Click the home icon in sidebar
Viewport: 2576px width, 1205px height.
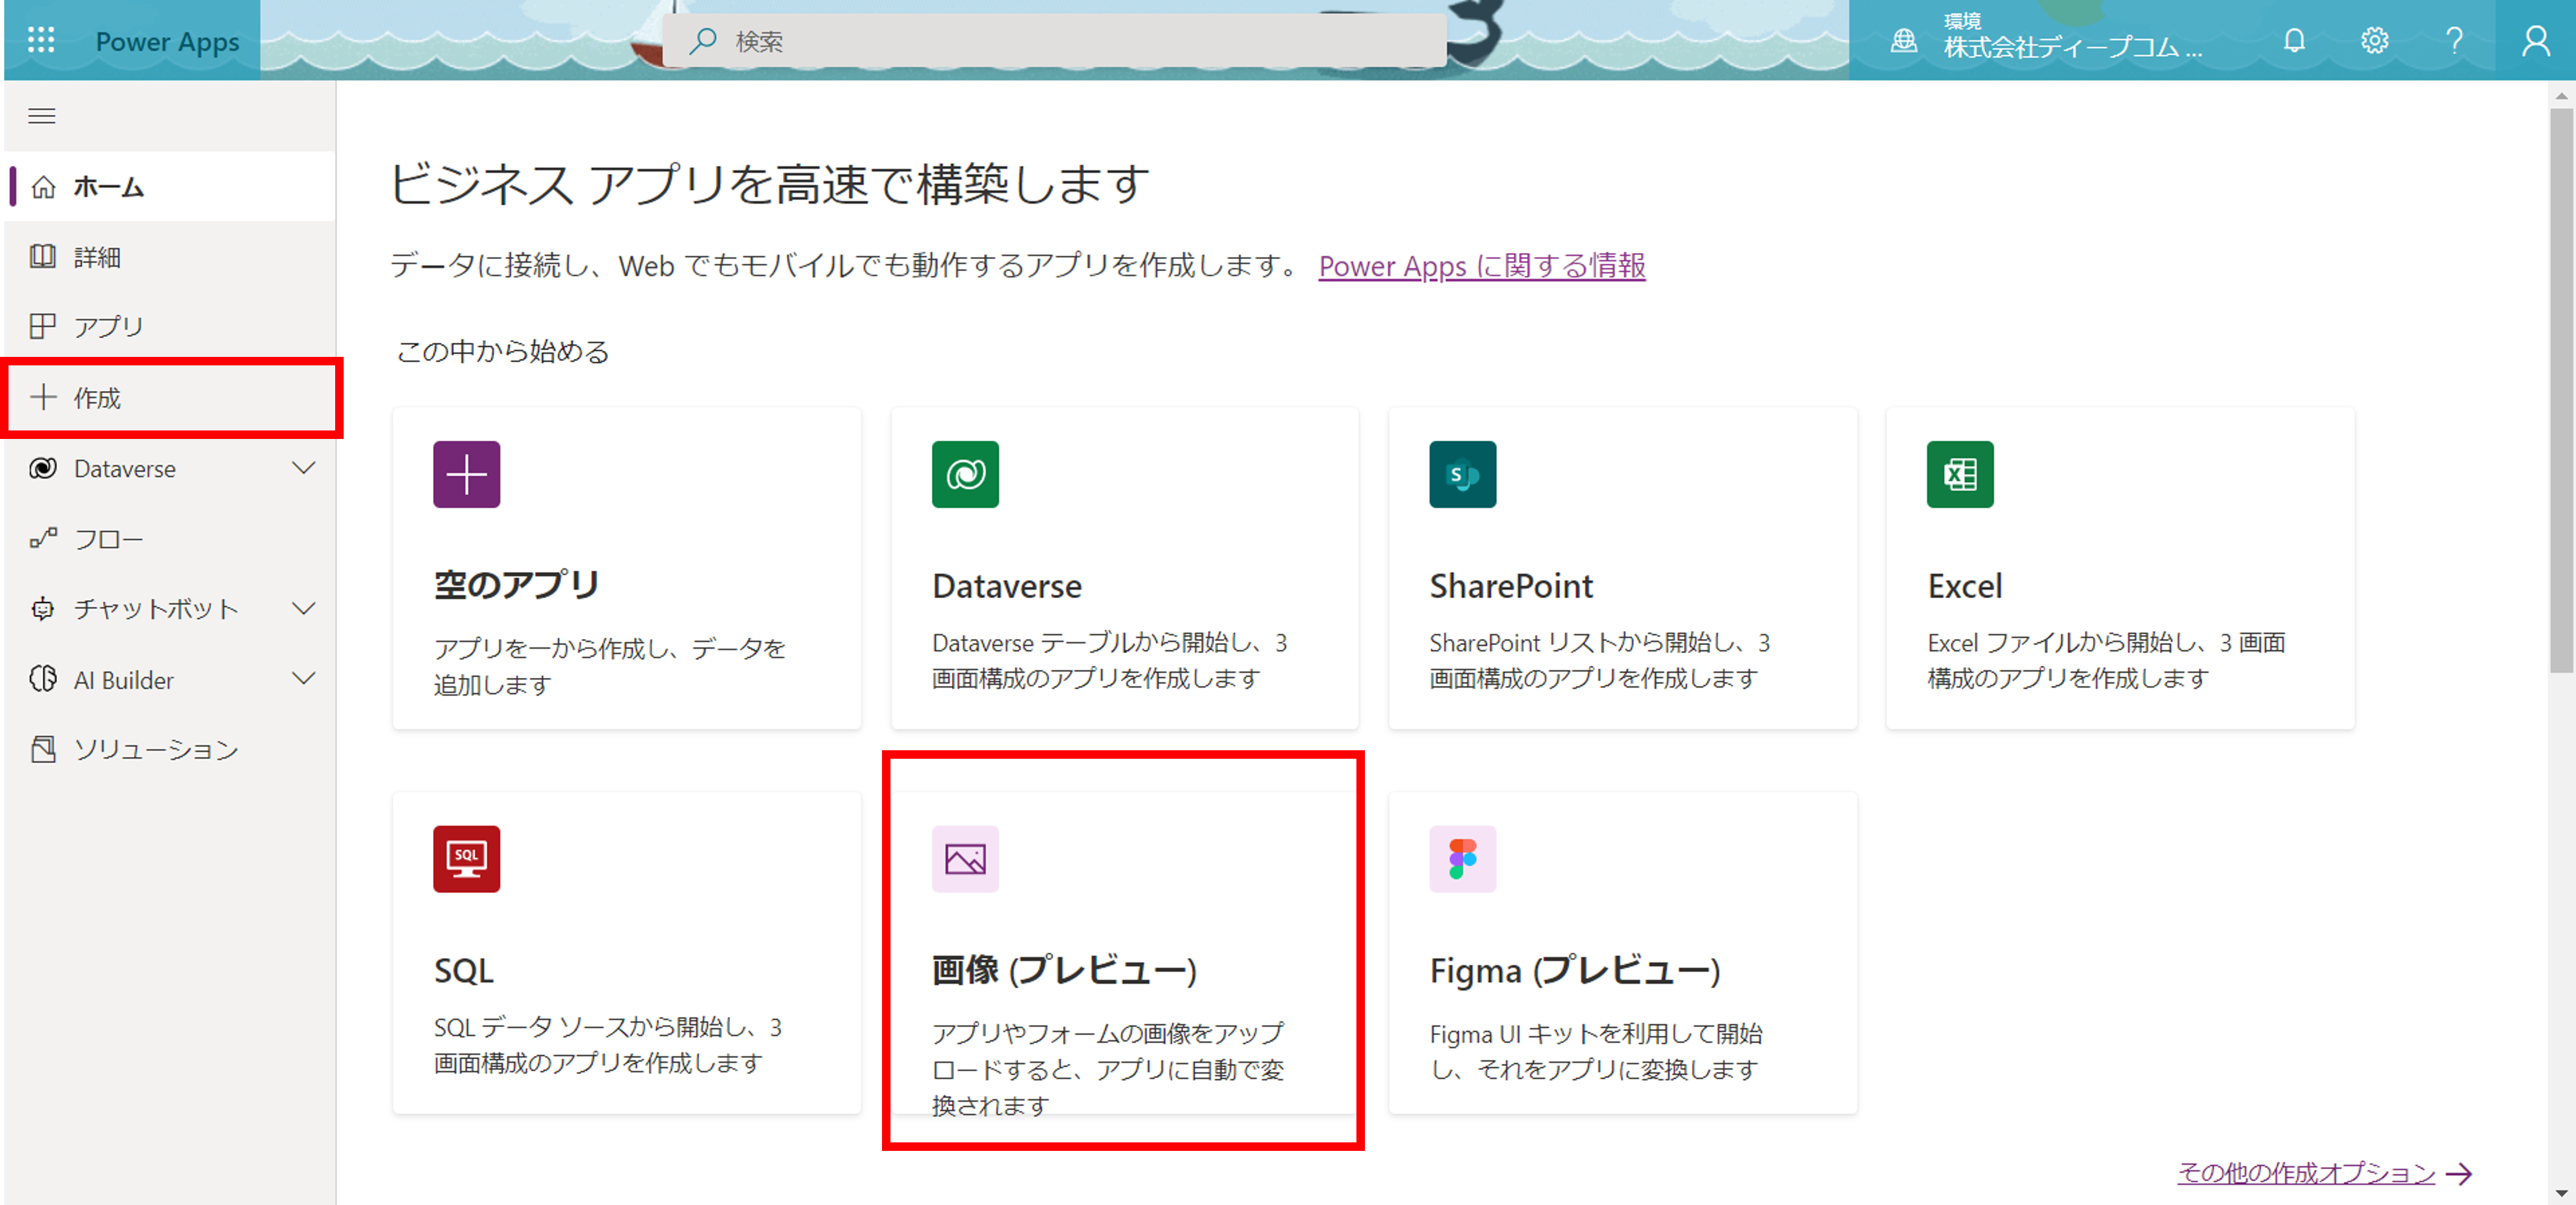(x=43, y=187)
